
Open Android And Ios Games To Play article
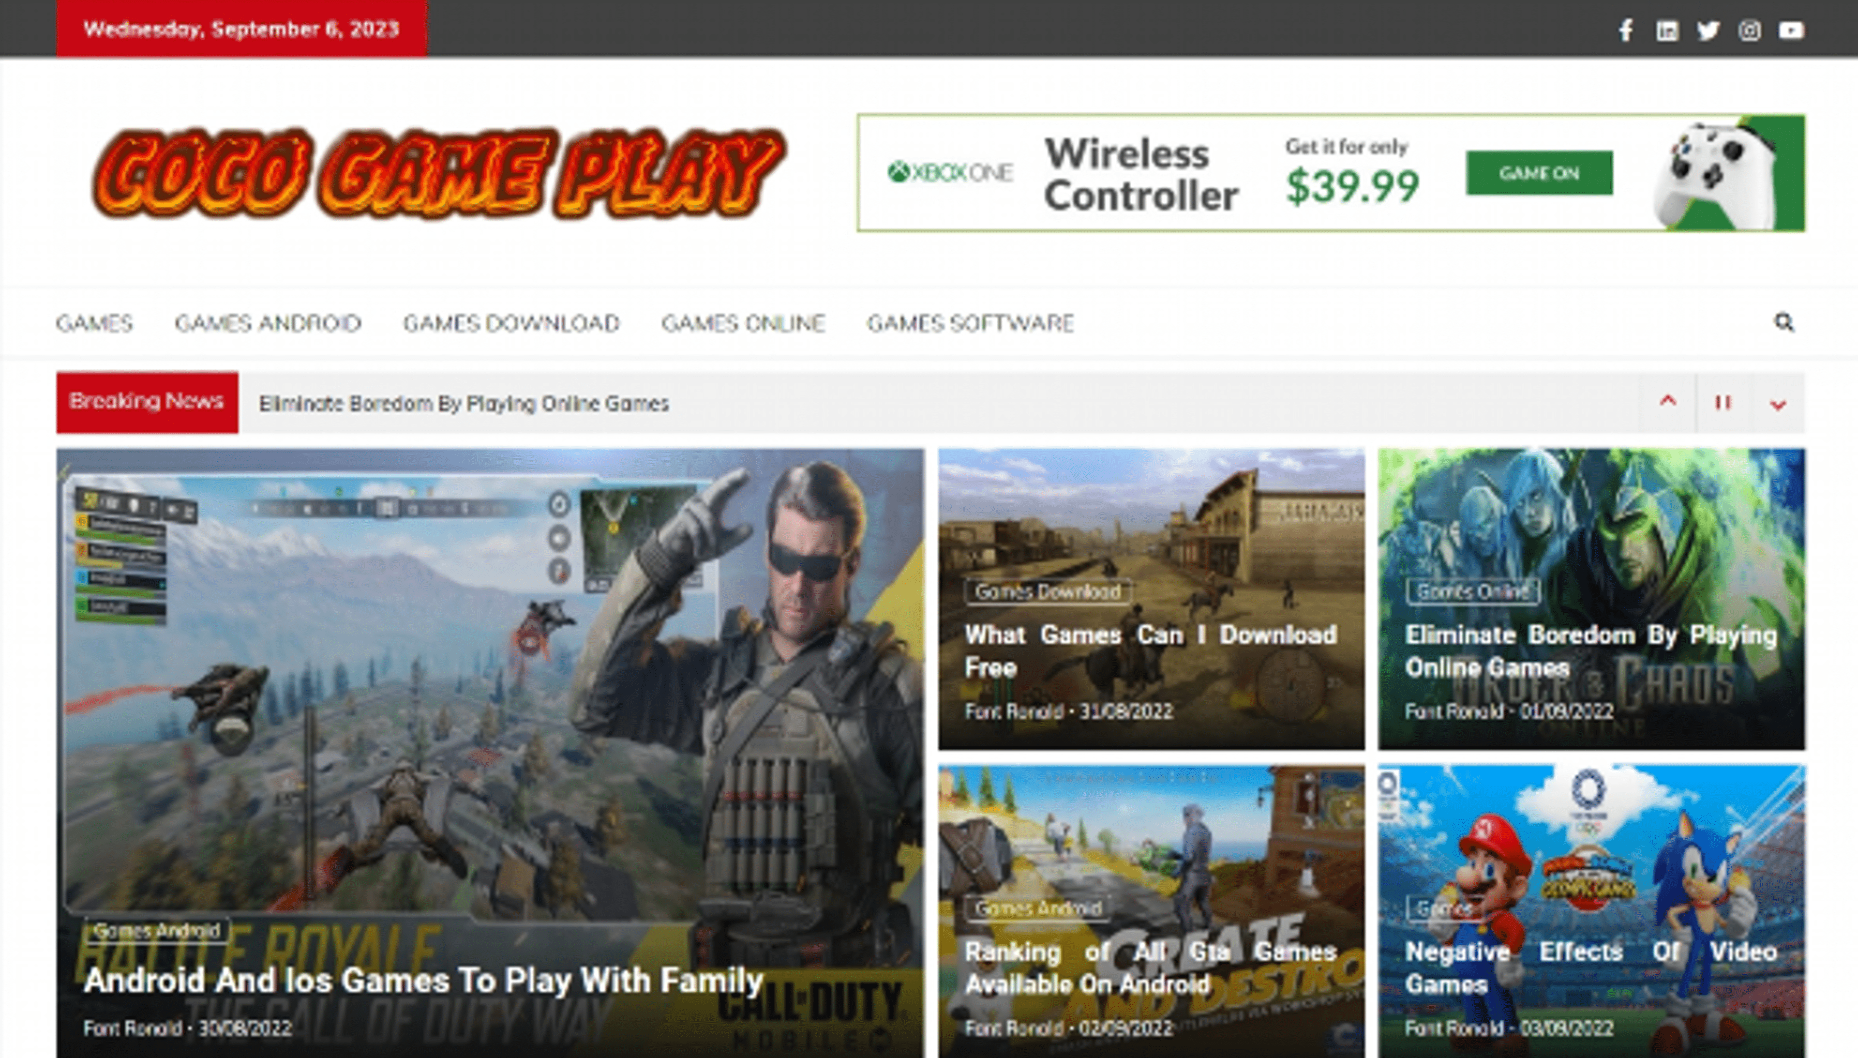click(x=423, y=980)
